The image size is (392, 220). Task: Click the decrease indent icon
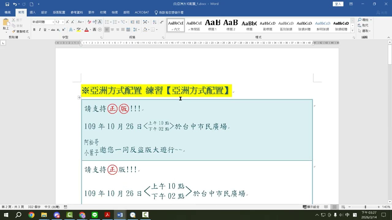click(132, 22)
